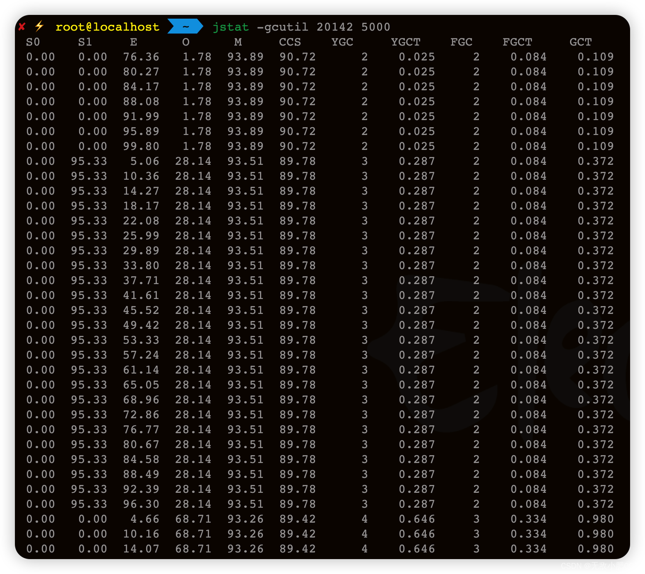Image resolution: width=645 pixels, height=574 pixels.
Task: Click FGCT value 0.334 in the 10.16 row
Action: 529,534
